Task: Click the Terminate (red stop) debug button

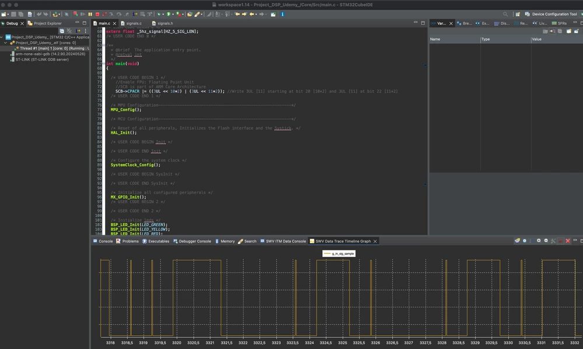Action: coord(97,14)
